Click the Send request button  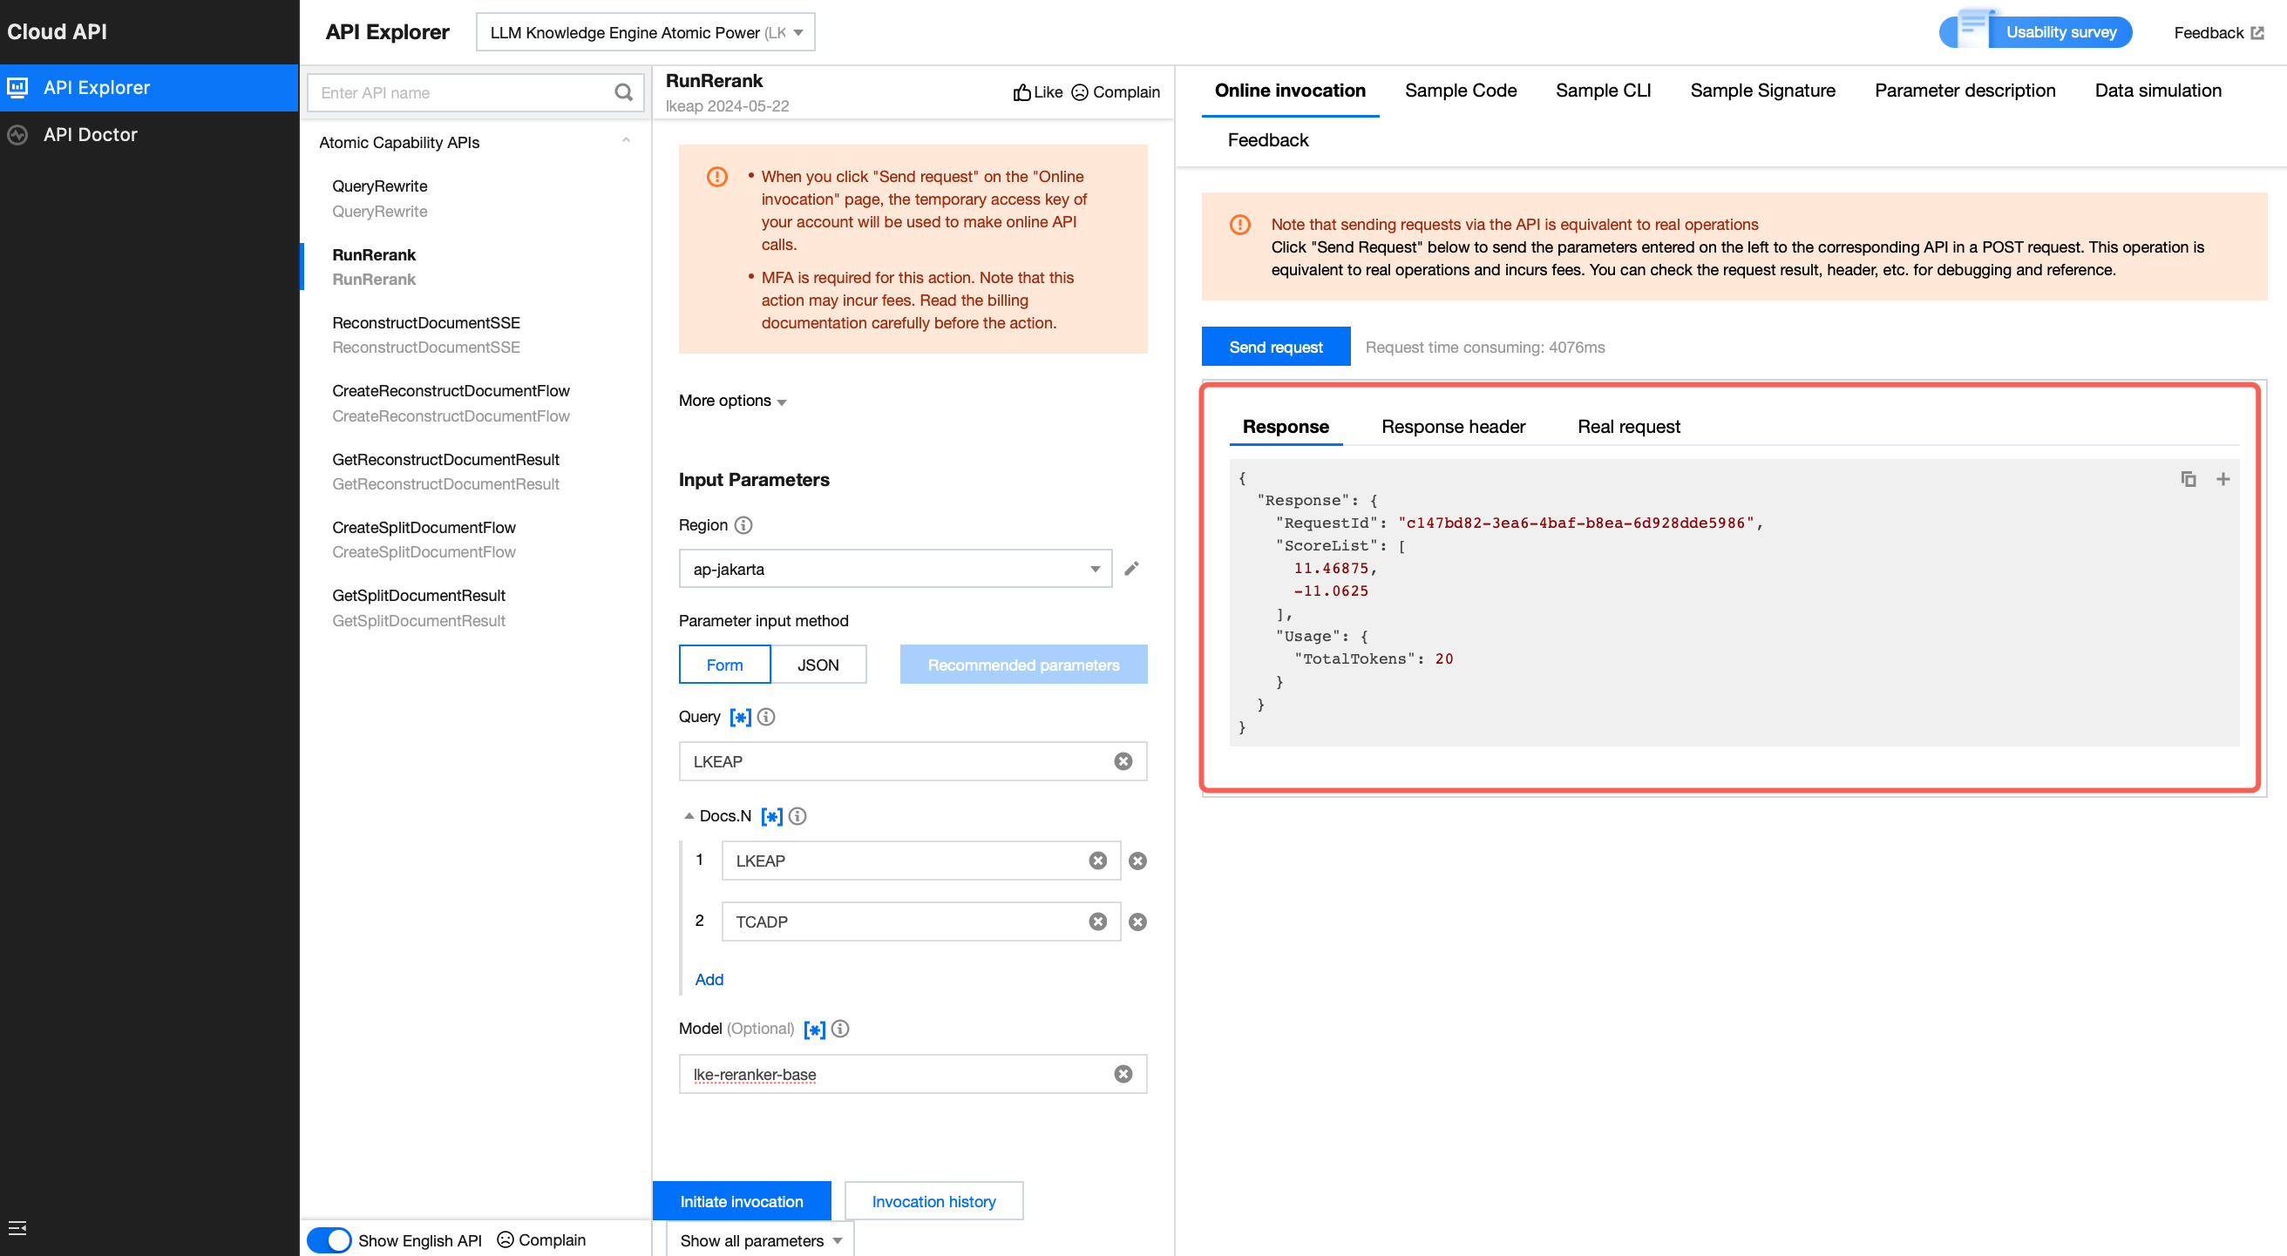point(1275,347)
